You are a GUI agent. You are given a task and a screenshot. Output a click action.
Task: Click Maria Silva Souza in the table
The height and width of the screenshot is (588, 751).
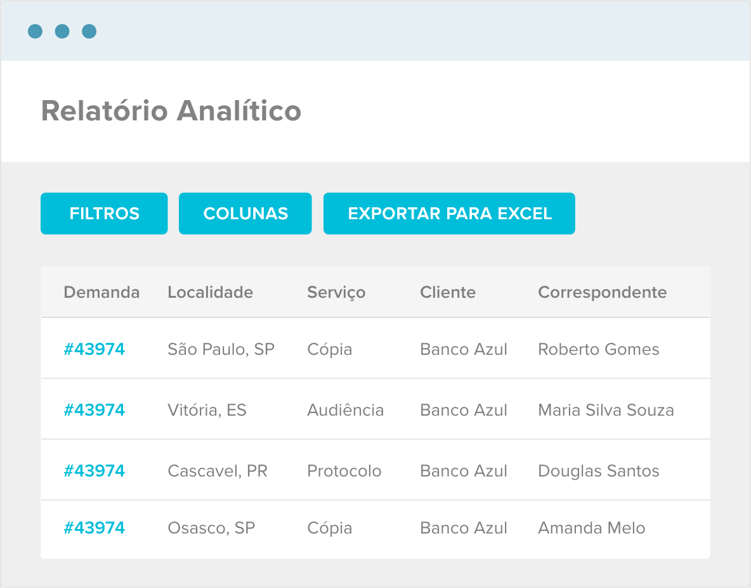606,410
